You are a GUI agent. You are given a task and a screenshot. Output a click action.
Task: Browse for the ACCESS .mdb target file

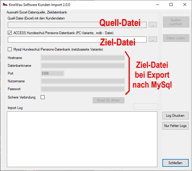click(153, 40)
